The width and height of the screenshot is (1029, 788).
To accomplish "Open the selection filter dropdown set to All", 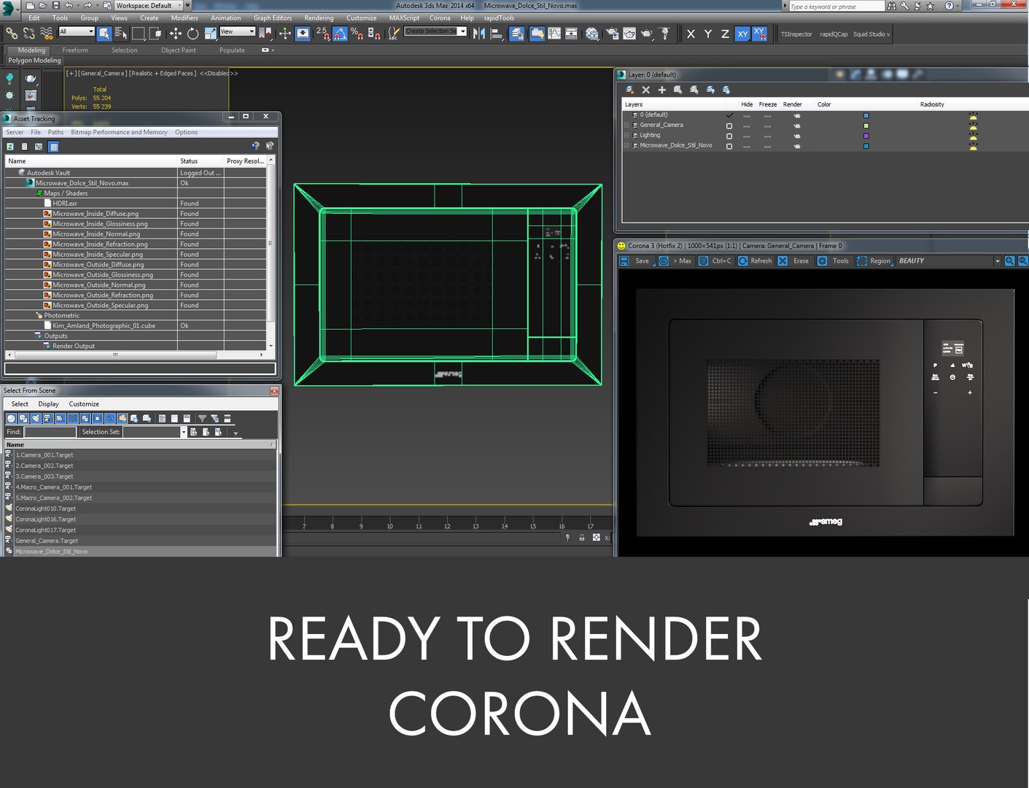I will pyautogui.click(x=77, y=31).
